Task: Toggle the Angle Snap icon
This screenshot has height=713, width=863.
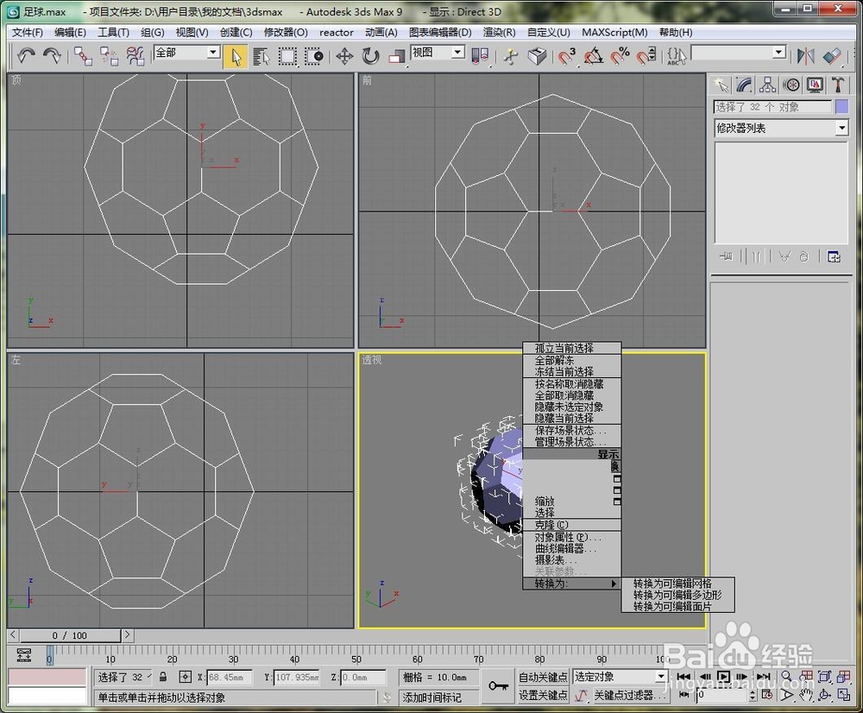Action: 594,56
